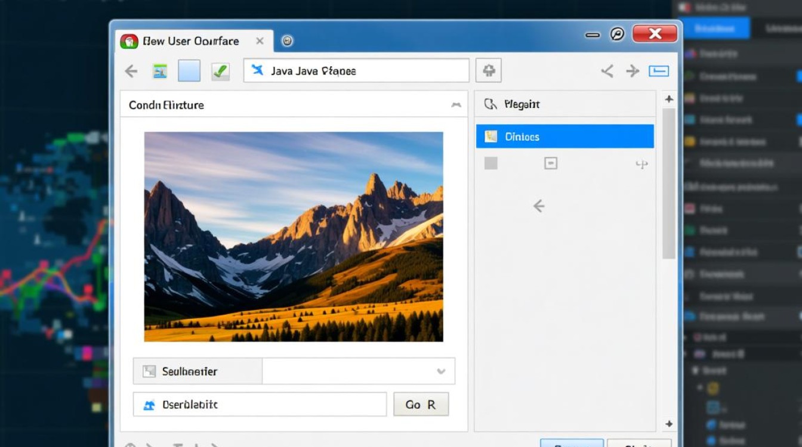Screen dimensions: 802x447
Task: Click the gear button beside the address field
Action: 488,71
